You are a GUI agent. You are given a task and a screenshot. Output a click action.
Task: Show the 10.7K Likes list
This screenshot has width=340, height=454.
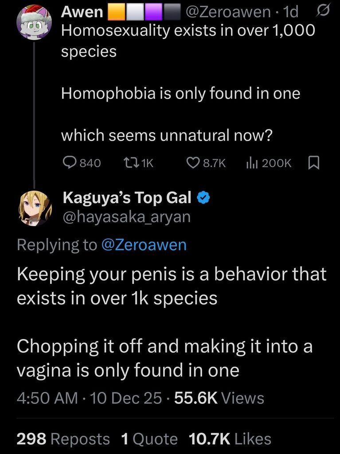(230, 439)
